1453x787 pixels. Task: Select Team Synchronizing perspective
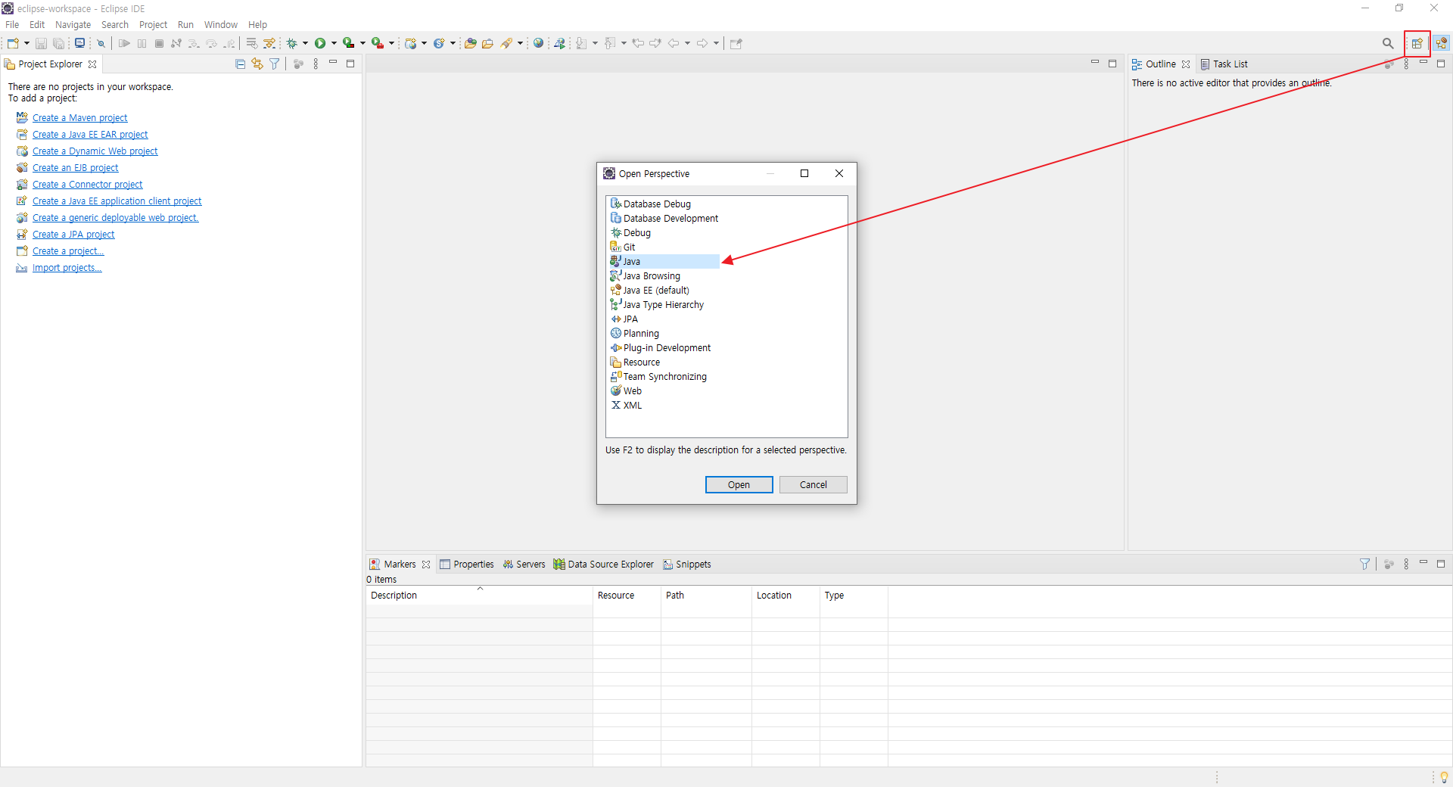(658, 377)
